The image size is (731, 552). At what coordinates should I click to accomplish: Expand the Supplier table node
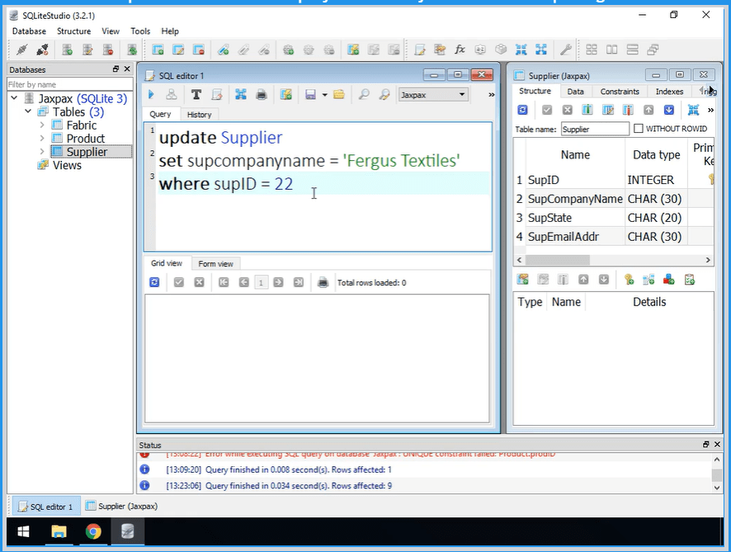click(x=42, y=152)
